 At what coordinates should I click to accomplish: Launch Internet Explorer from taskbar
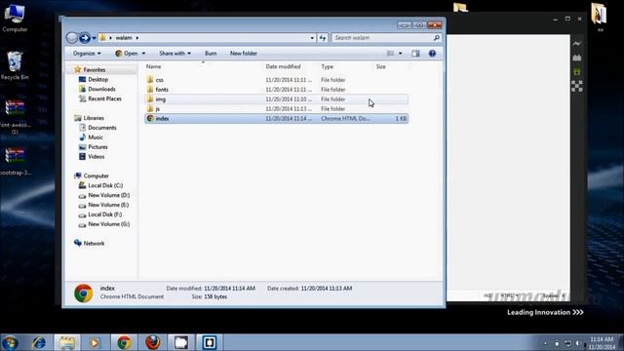pyautogui.click(x=39, y=342)
